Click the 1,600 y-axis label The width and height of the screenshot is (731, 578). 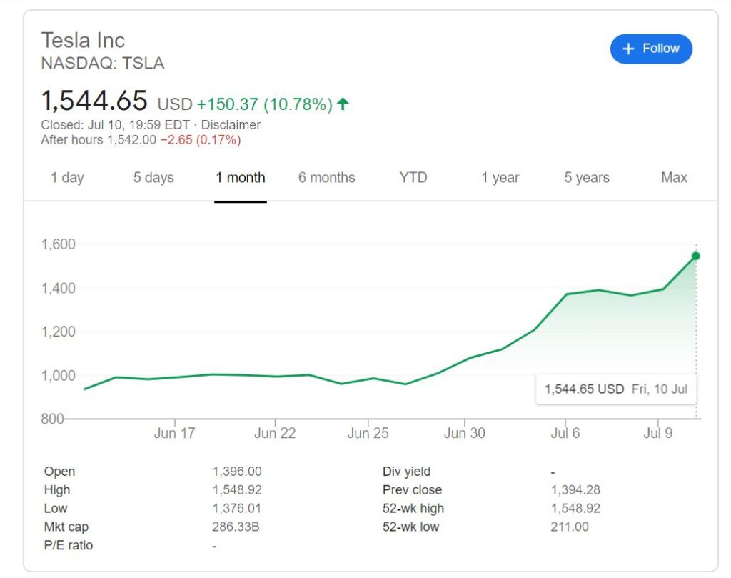coord(59,244)
